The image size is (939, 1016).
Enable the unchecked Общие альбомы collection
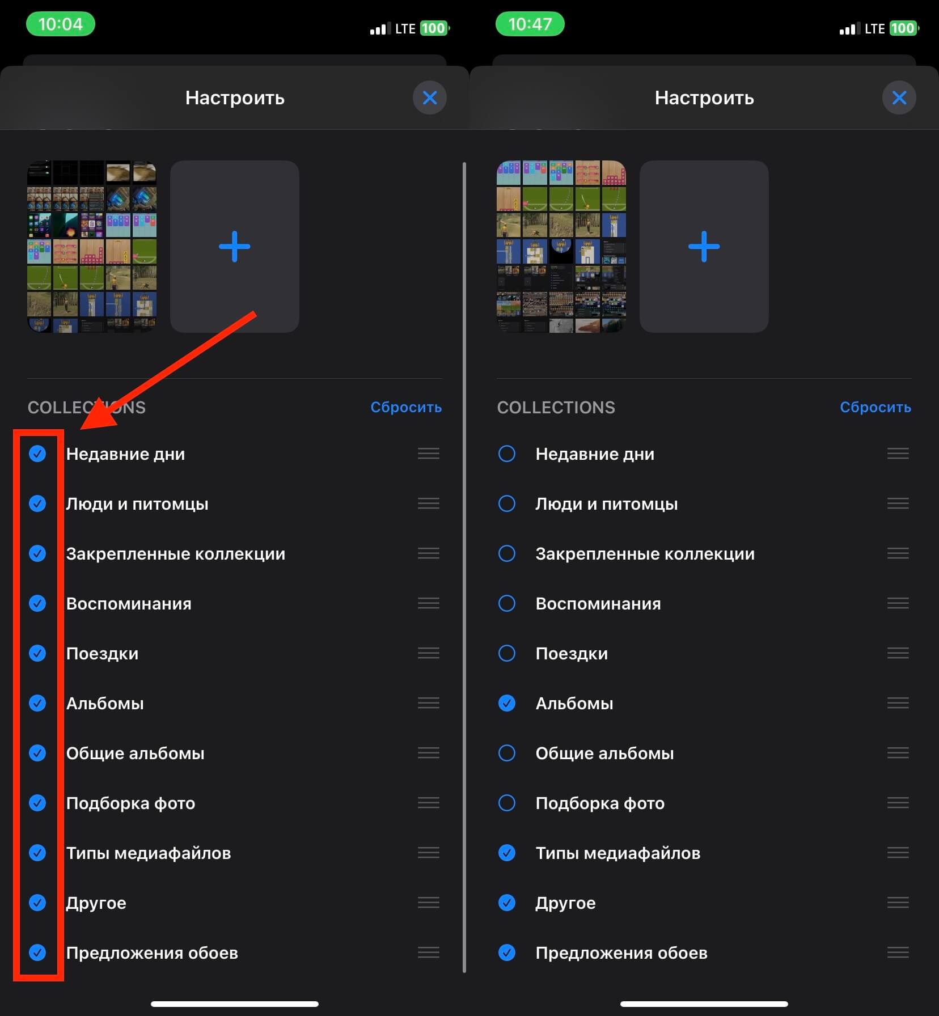coord(506,753)
